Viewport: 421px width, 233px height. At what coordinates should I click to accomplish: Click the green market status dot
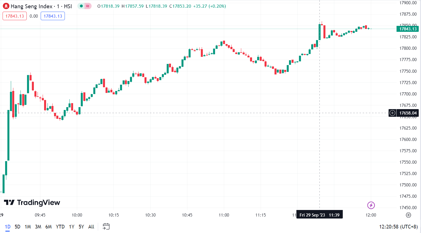81,6
